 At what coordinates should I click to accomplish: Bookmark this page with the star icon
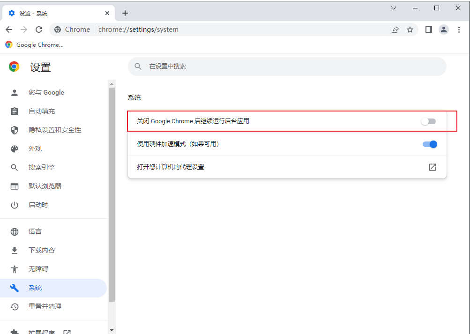(x=410, y=30)
